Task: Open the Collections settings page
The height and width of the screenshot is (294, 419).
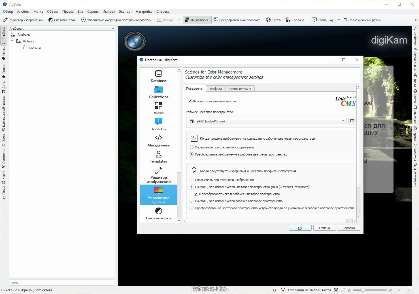Action: click(159, 92)
